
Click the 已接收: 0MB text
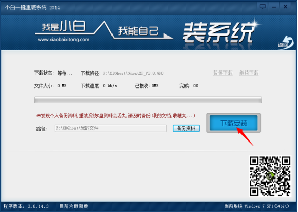pyautogui.click(x=146, y=86)
